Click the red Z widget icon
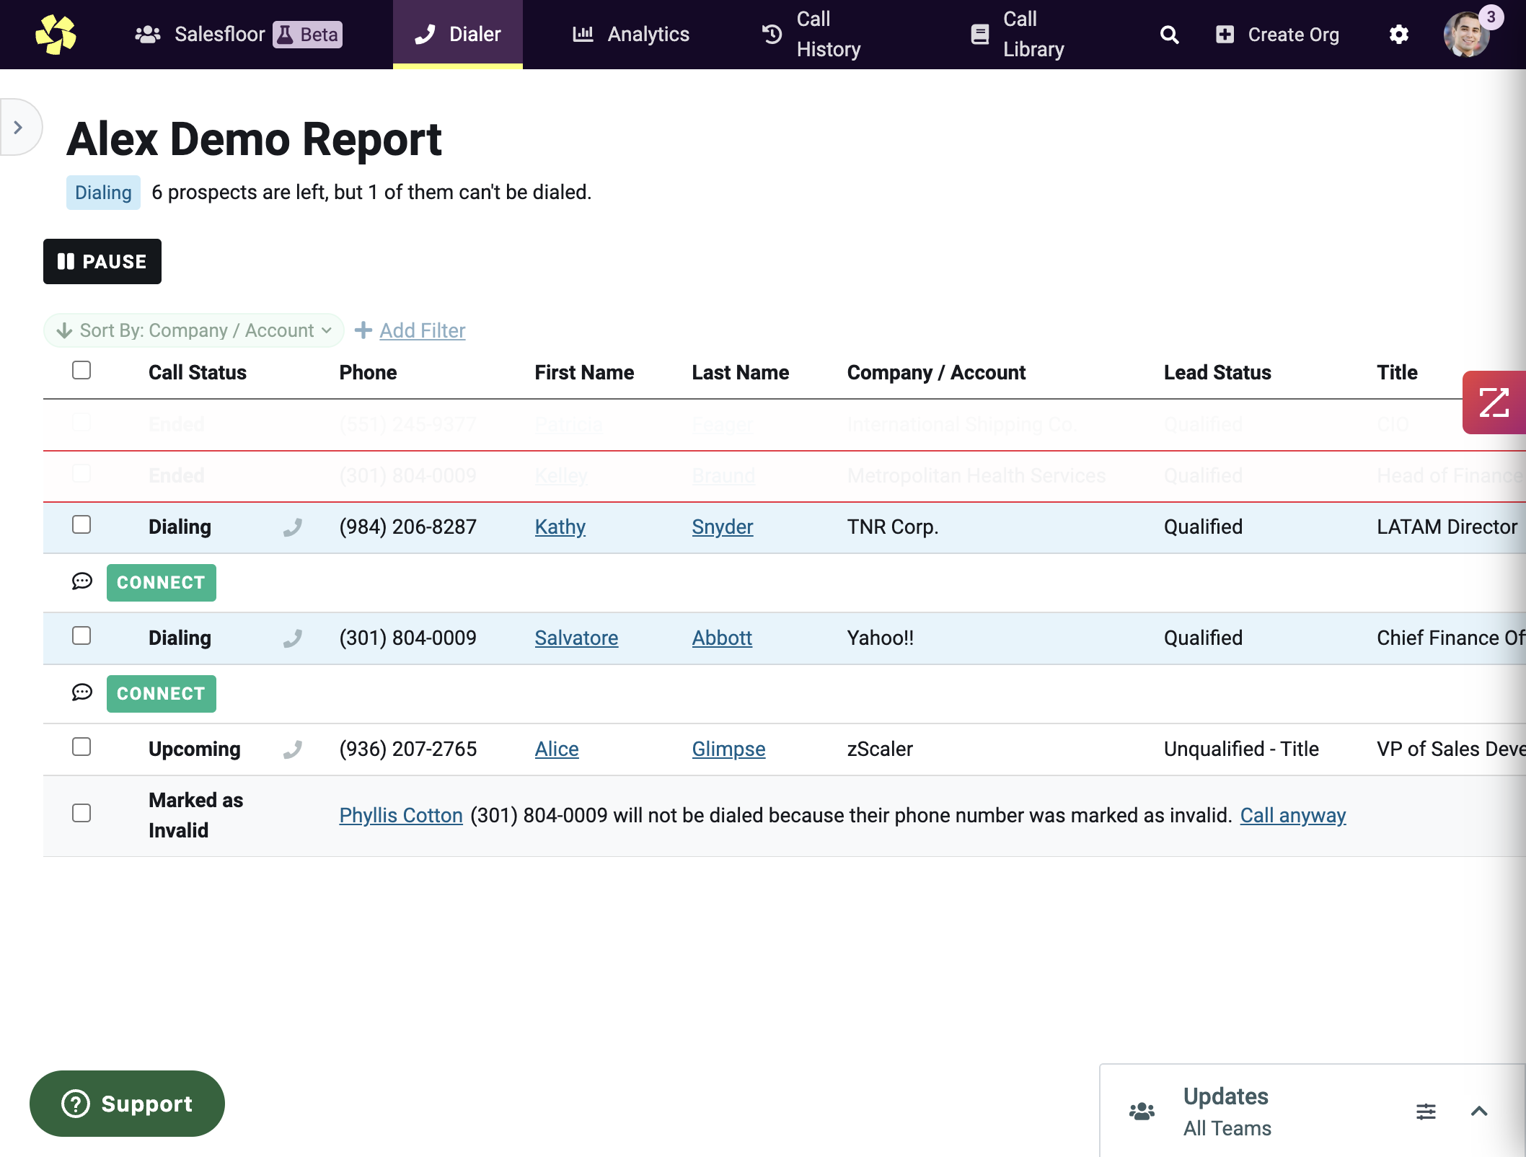 click(x=1494, y=402)
